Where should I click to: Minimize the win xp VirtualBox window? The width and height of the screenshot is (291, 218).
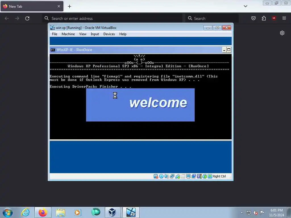tap(208, 28)
